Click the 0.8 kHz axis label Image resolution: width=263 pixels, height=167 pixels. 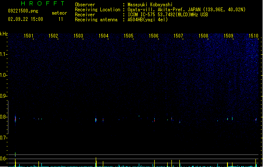pyautogui.click(x=3, y=117)
